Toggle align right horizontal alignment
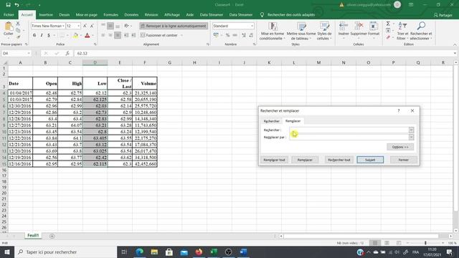 pos(118,35)
